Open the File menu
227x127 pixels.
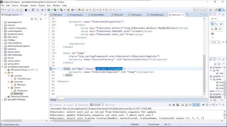pos(2,6)
